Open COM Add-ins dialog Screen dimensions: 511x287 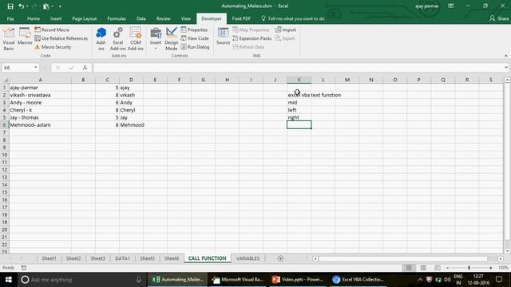tap(135, 39)
